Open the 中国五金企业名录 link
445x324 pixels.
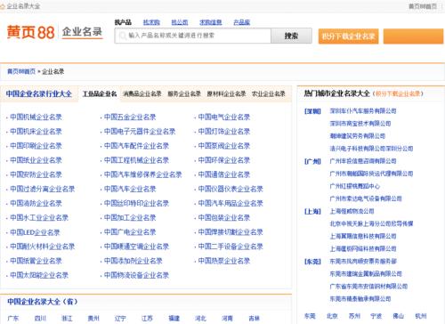(x=130, y=117)
